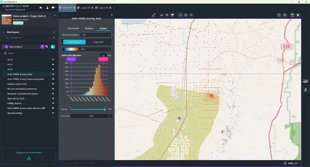This screenshot has width=310, height=167.
Task: Split map view horizontally
Action: coord(285,15)
